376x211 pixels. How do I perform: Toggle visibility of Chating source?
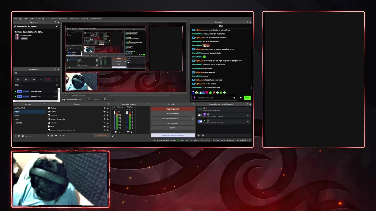(x=104, y=108)
